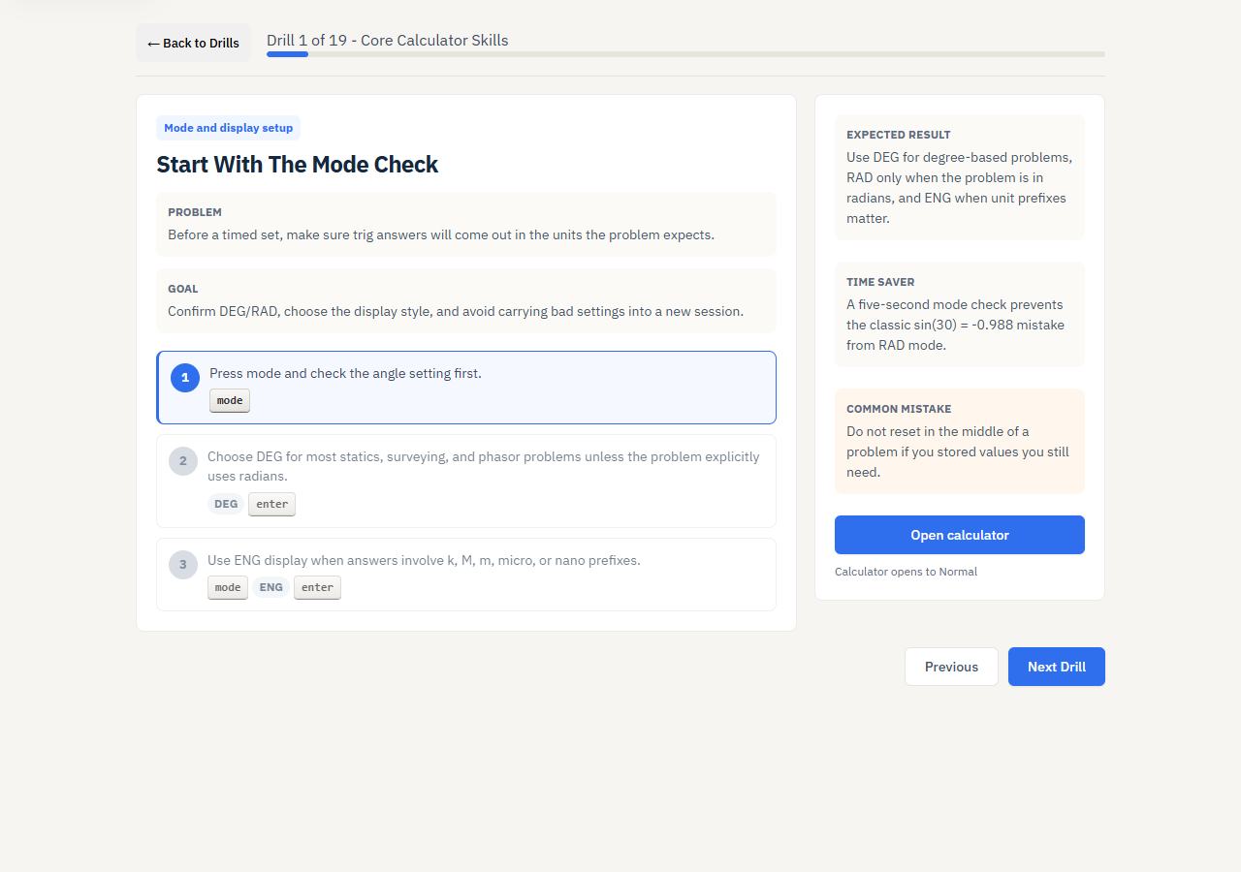The width and height of the screenshot is (1241, 872).
Task: Click the 'Confirm DEG/RAD' goal text
Action: click(456, 311)
